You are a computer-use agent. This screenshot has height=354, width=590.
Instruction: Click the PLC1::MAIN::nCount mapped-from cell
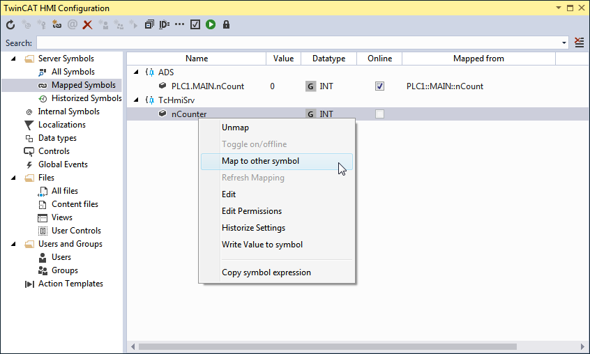point(445,86)
